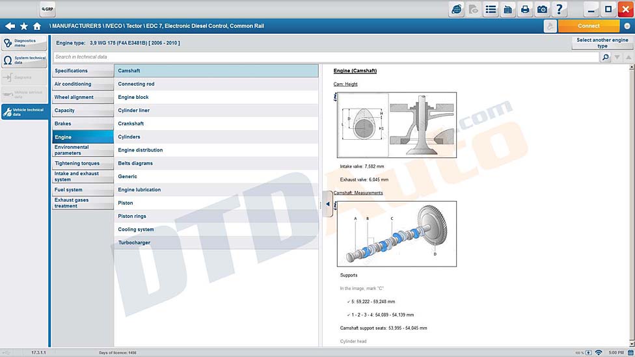Go back with the left arrow icon

pos(10,26)
